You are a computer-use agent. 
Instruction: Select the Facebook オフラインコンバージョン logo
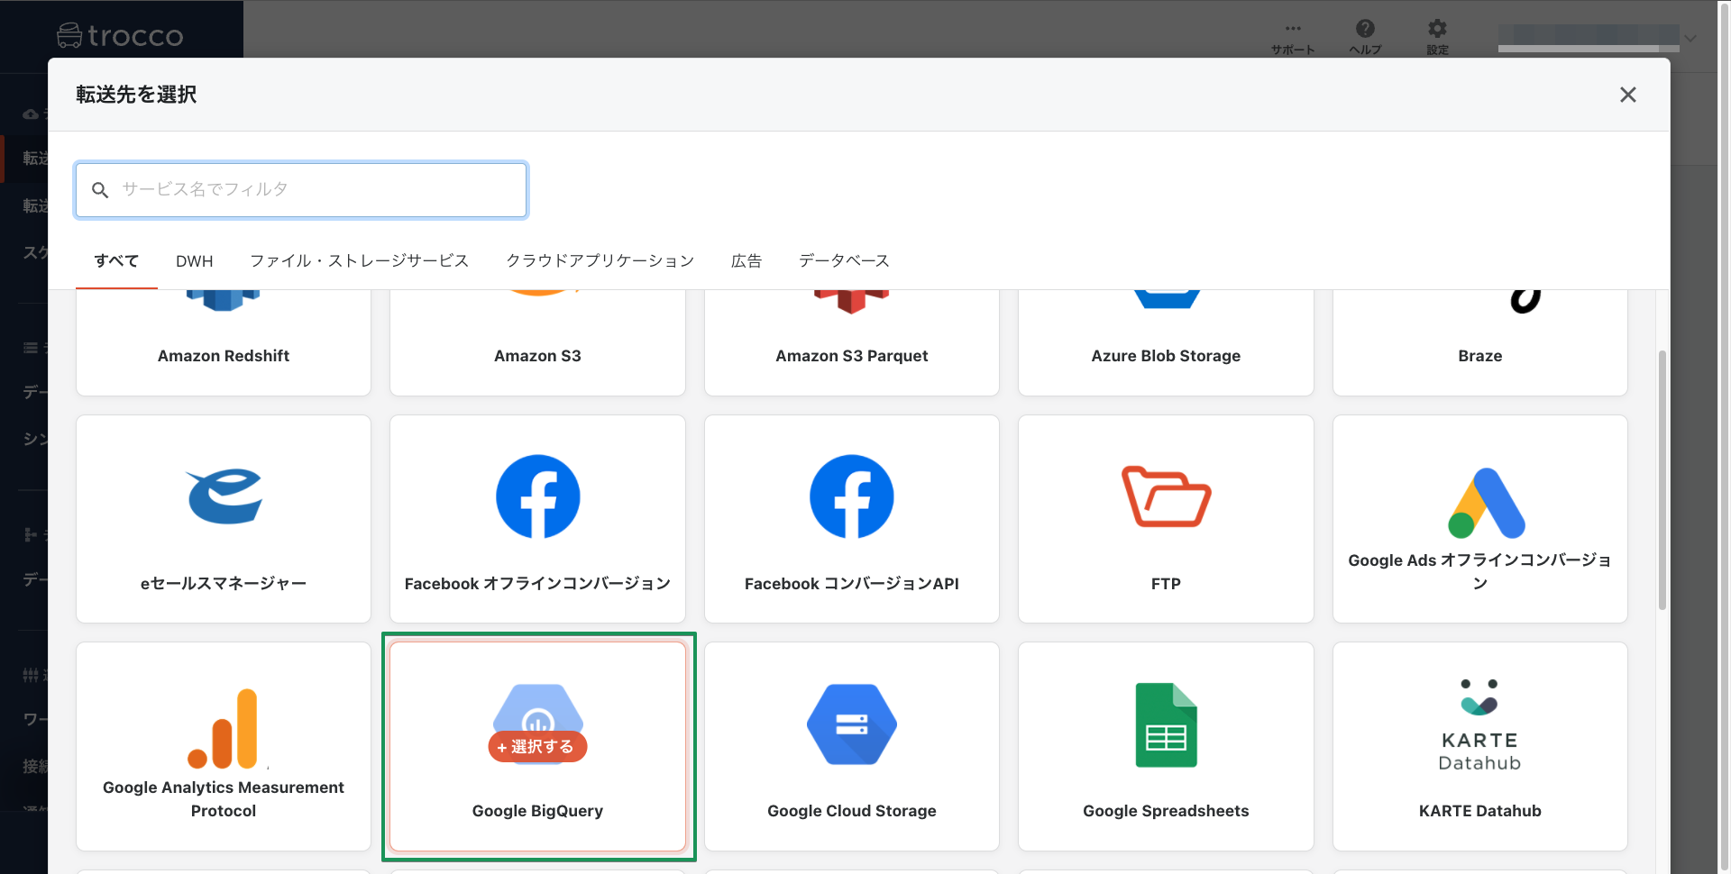coord(538,496)
